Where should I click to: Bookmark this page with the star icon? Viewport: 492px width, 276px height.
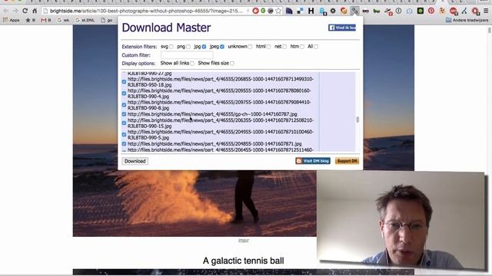click(x=278, y=11)
